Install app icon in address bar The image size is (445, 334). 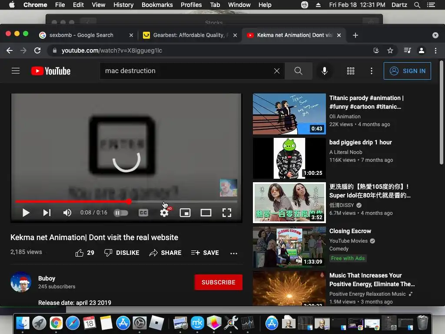click(376, 50)
